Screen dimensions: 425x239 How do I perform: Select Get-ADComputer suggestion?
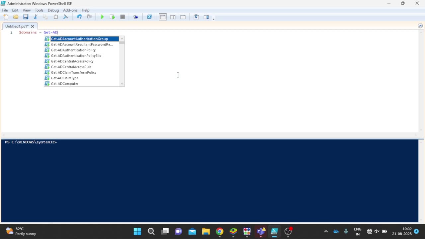(x=82, y=84)
